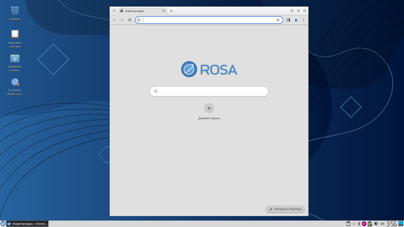Click the search icon inside the address bar
Viewport: 404px width, 227px height.
pyautogui.click(x=139, y=20)
